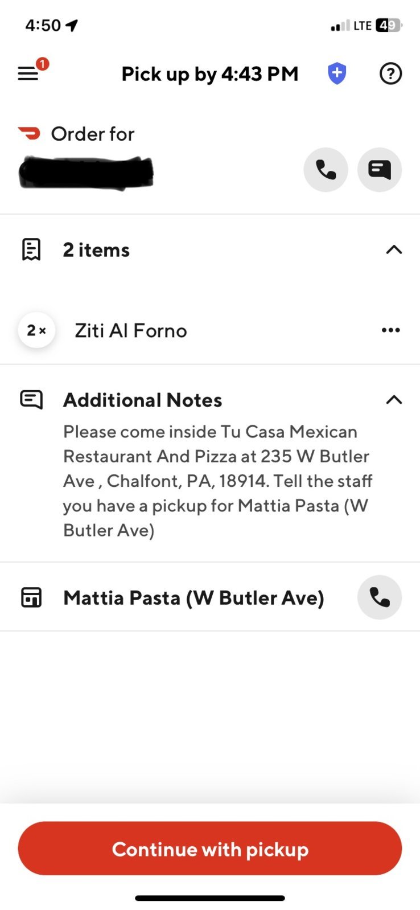420x910 pixels.
Task: Tap the 2× quantity badge
Action: (x=36, y=330)
